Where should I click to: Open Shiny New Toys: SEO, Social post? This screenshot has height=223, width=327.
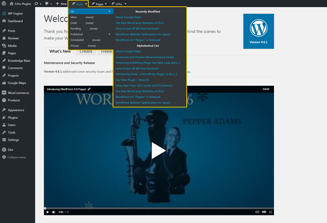144,85
